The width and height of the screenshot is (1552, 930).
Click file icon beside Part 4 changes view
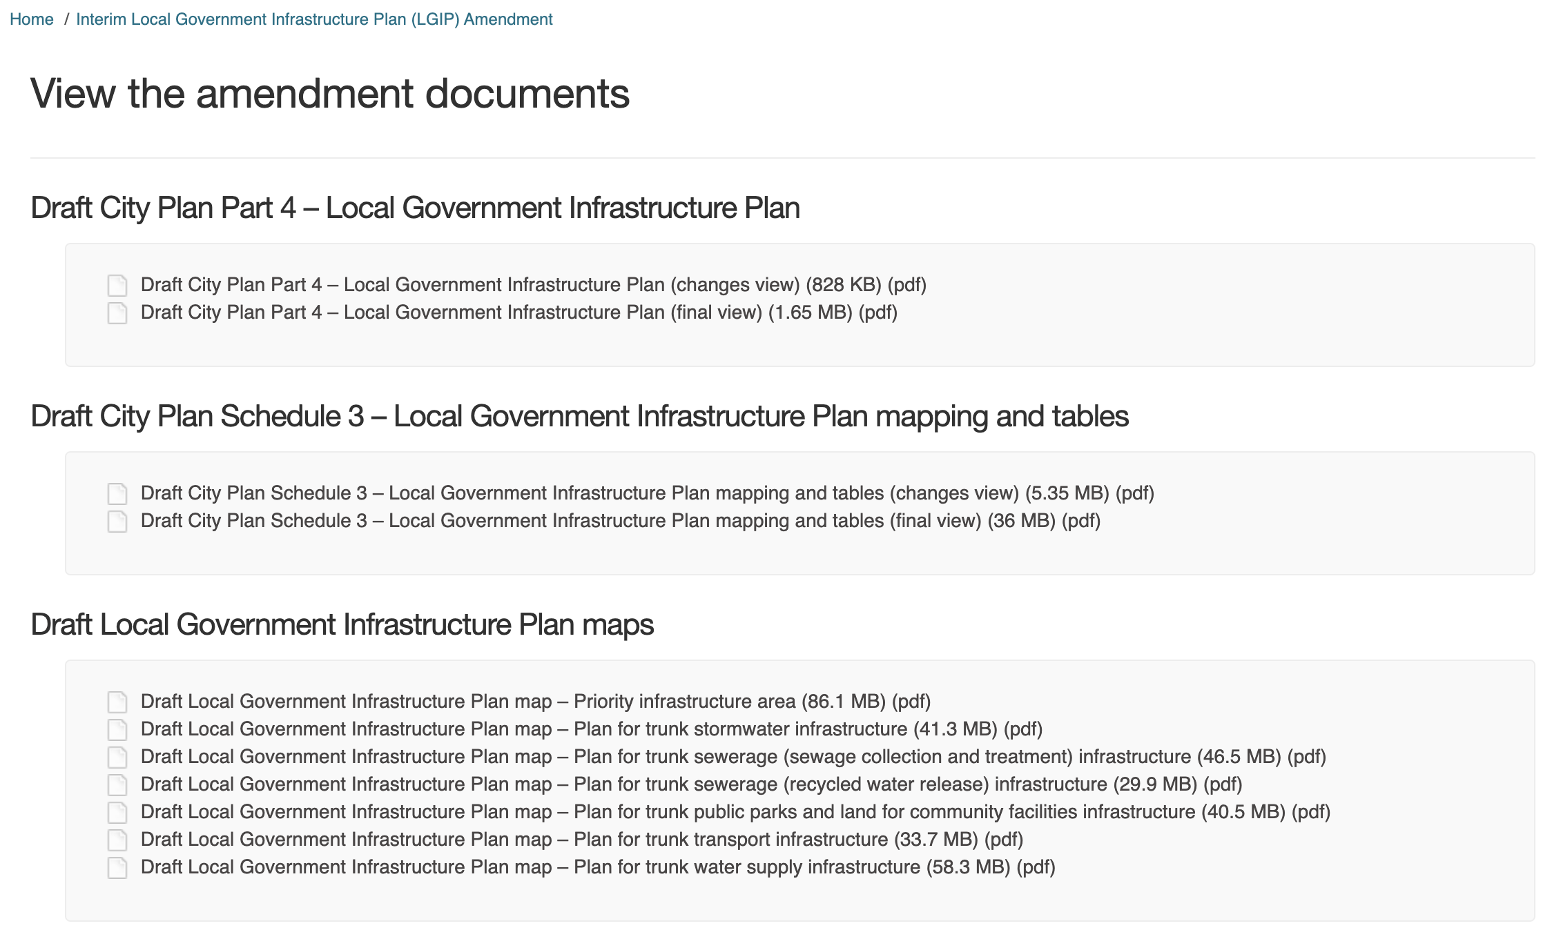(117, 285)
